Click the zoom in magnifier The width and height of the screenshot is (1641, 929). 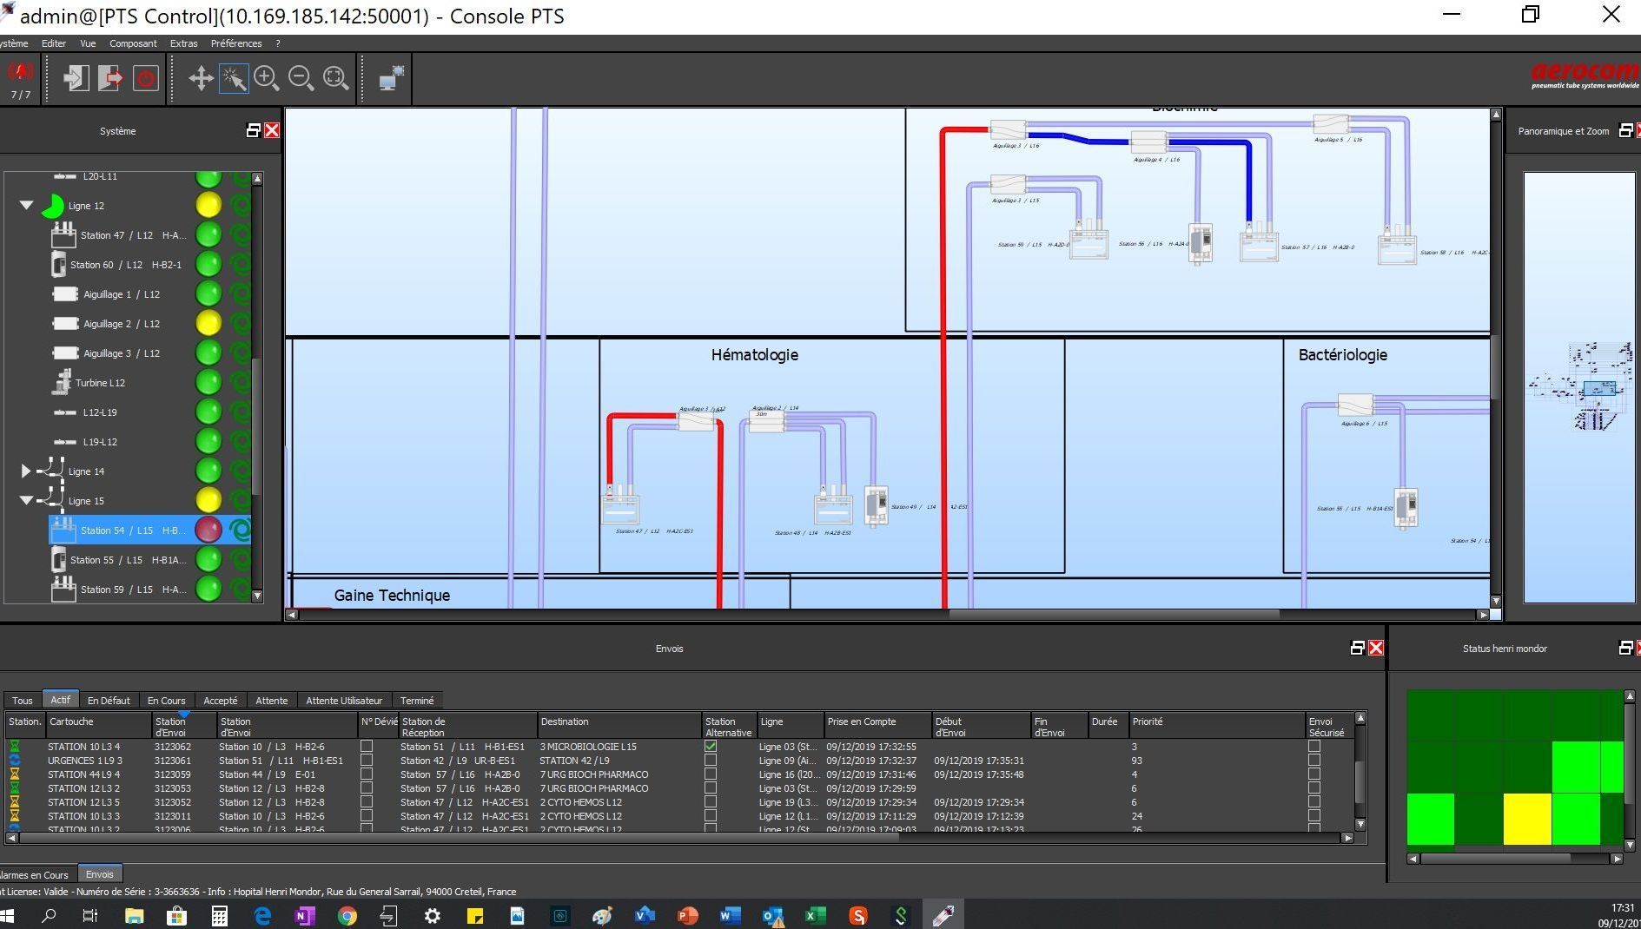[267, 78]
